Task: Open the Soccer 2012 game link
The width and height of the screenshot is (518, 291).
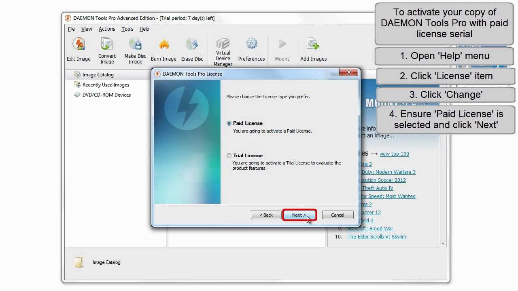Action: coord(382,180)
